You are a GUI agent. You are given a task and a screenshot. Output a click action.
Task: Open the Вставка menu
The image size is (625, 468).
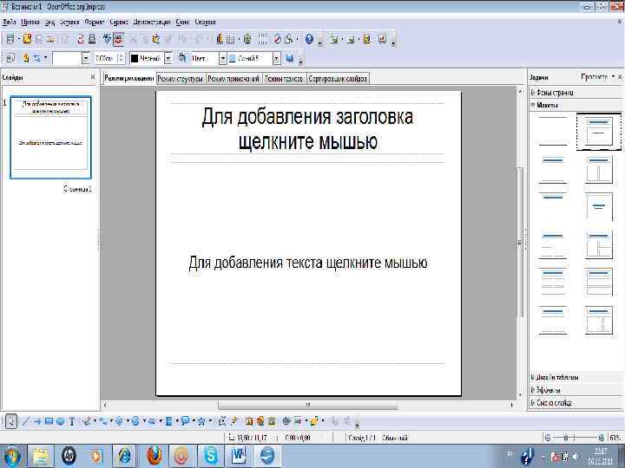[x=69, y=23]
